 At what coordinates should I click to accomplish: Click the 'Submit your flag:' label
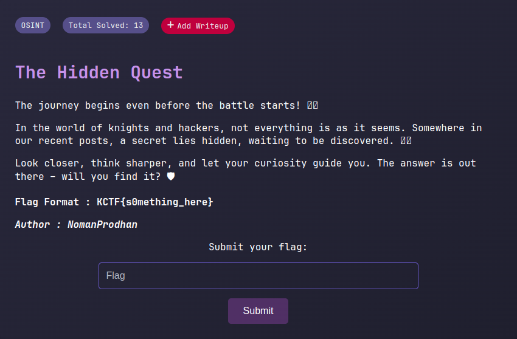pyautogui.click(x=258, y=247)
